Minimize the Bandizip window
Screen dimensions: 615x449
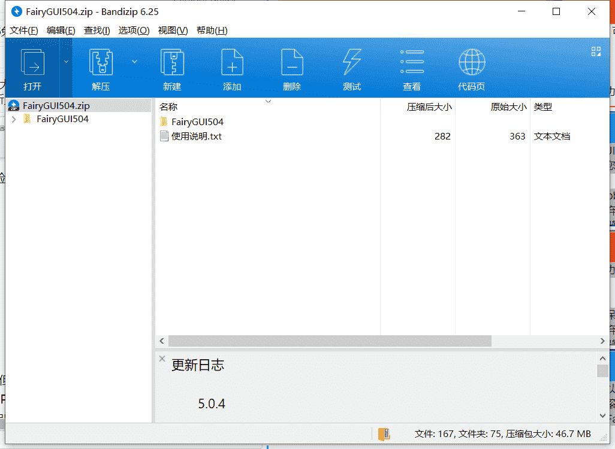pos(521,11)
